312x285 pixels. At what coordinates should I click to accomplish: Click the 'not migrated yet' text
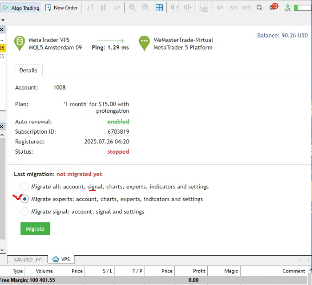79,174
